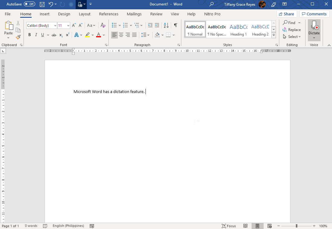Screen dimensions: 332x229
Task: Center-align the paragraph text
Action: point(121,35)
